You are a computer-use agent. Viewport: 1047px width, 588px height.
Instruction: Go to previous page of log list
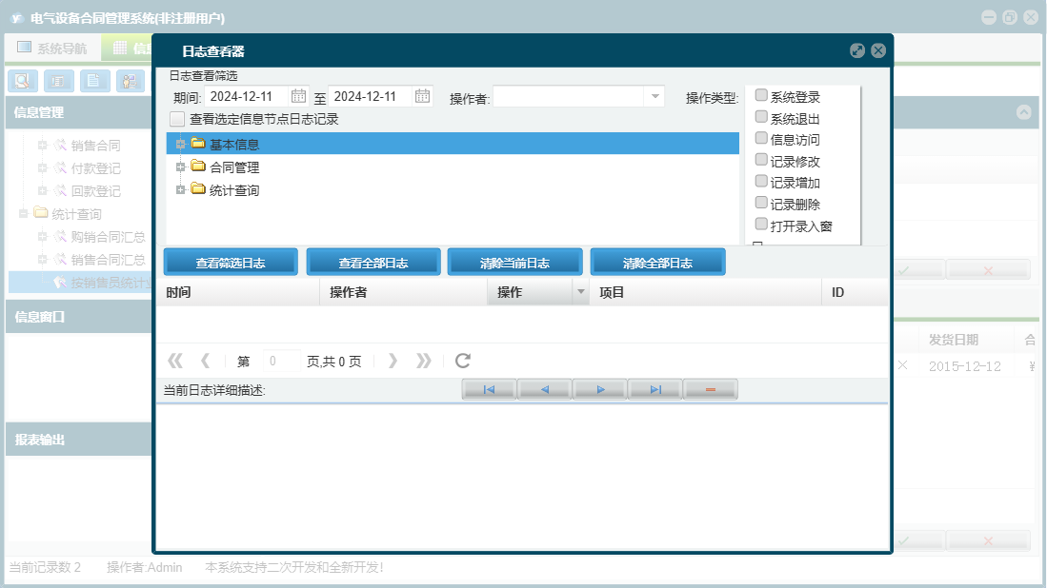click(x=206, y=361)
